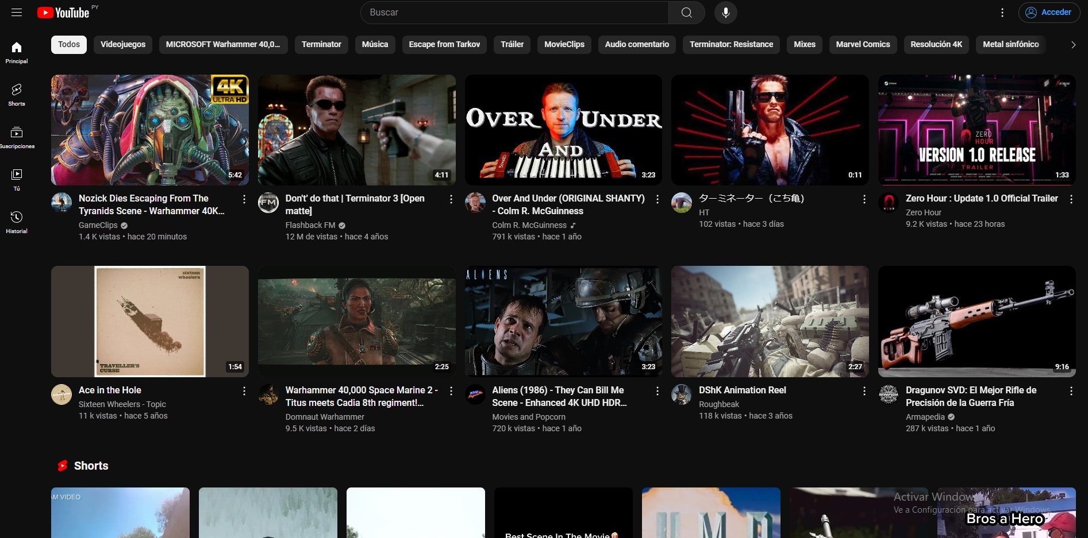Go to Suscripciones in the sidebar

[17, 137]
